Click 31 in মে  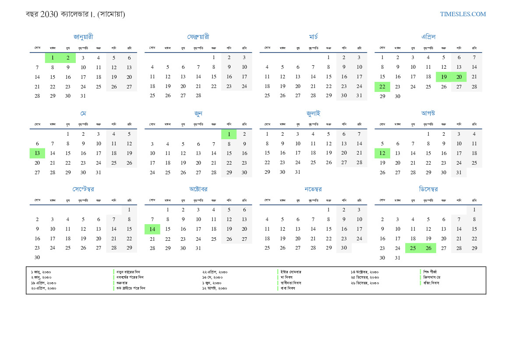click(x=99, y=172)
